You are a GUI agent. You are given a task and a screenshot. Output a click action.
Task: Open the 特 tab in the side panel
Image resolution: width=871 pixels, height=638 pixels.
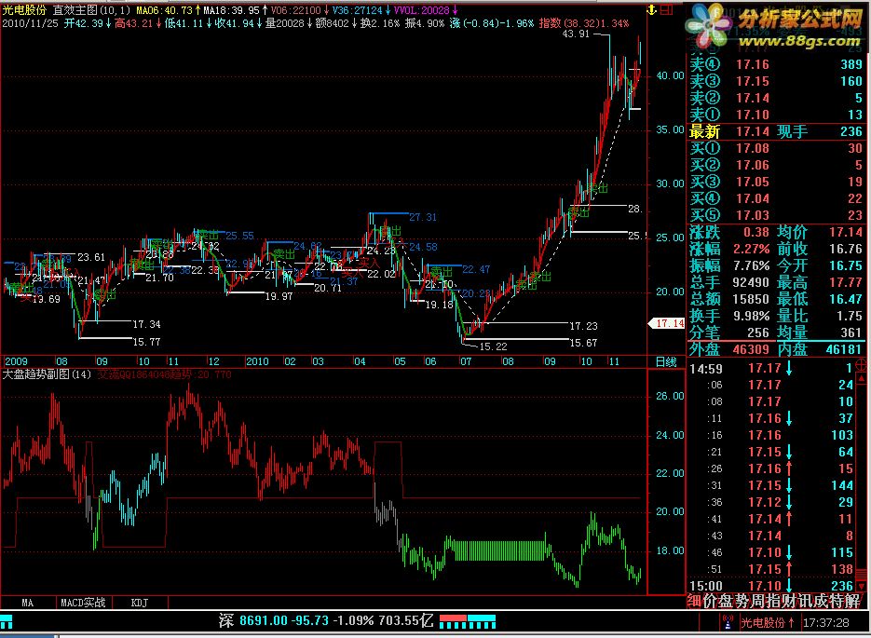[x=837, y=601]
